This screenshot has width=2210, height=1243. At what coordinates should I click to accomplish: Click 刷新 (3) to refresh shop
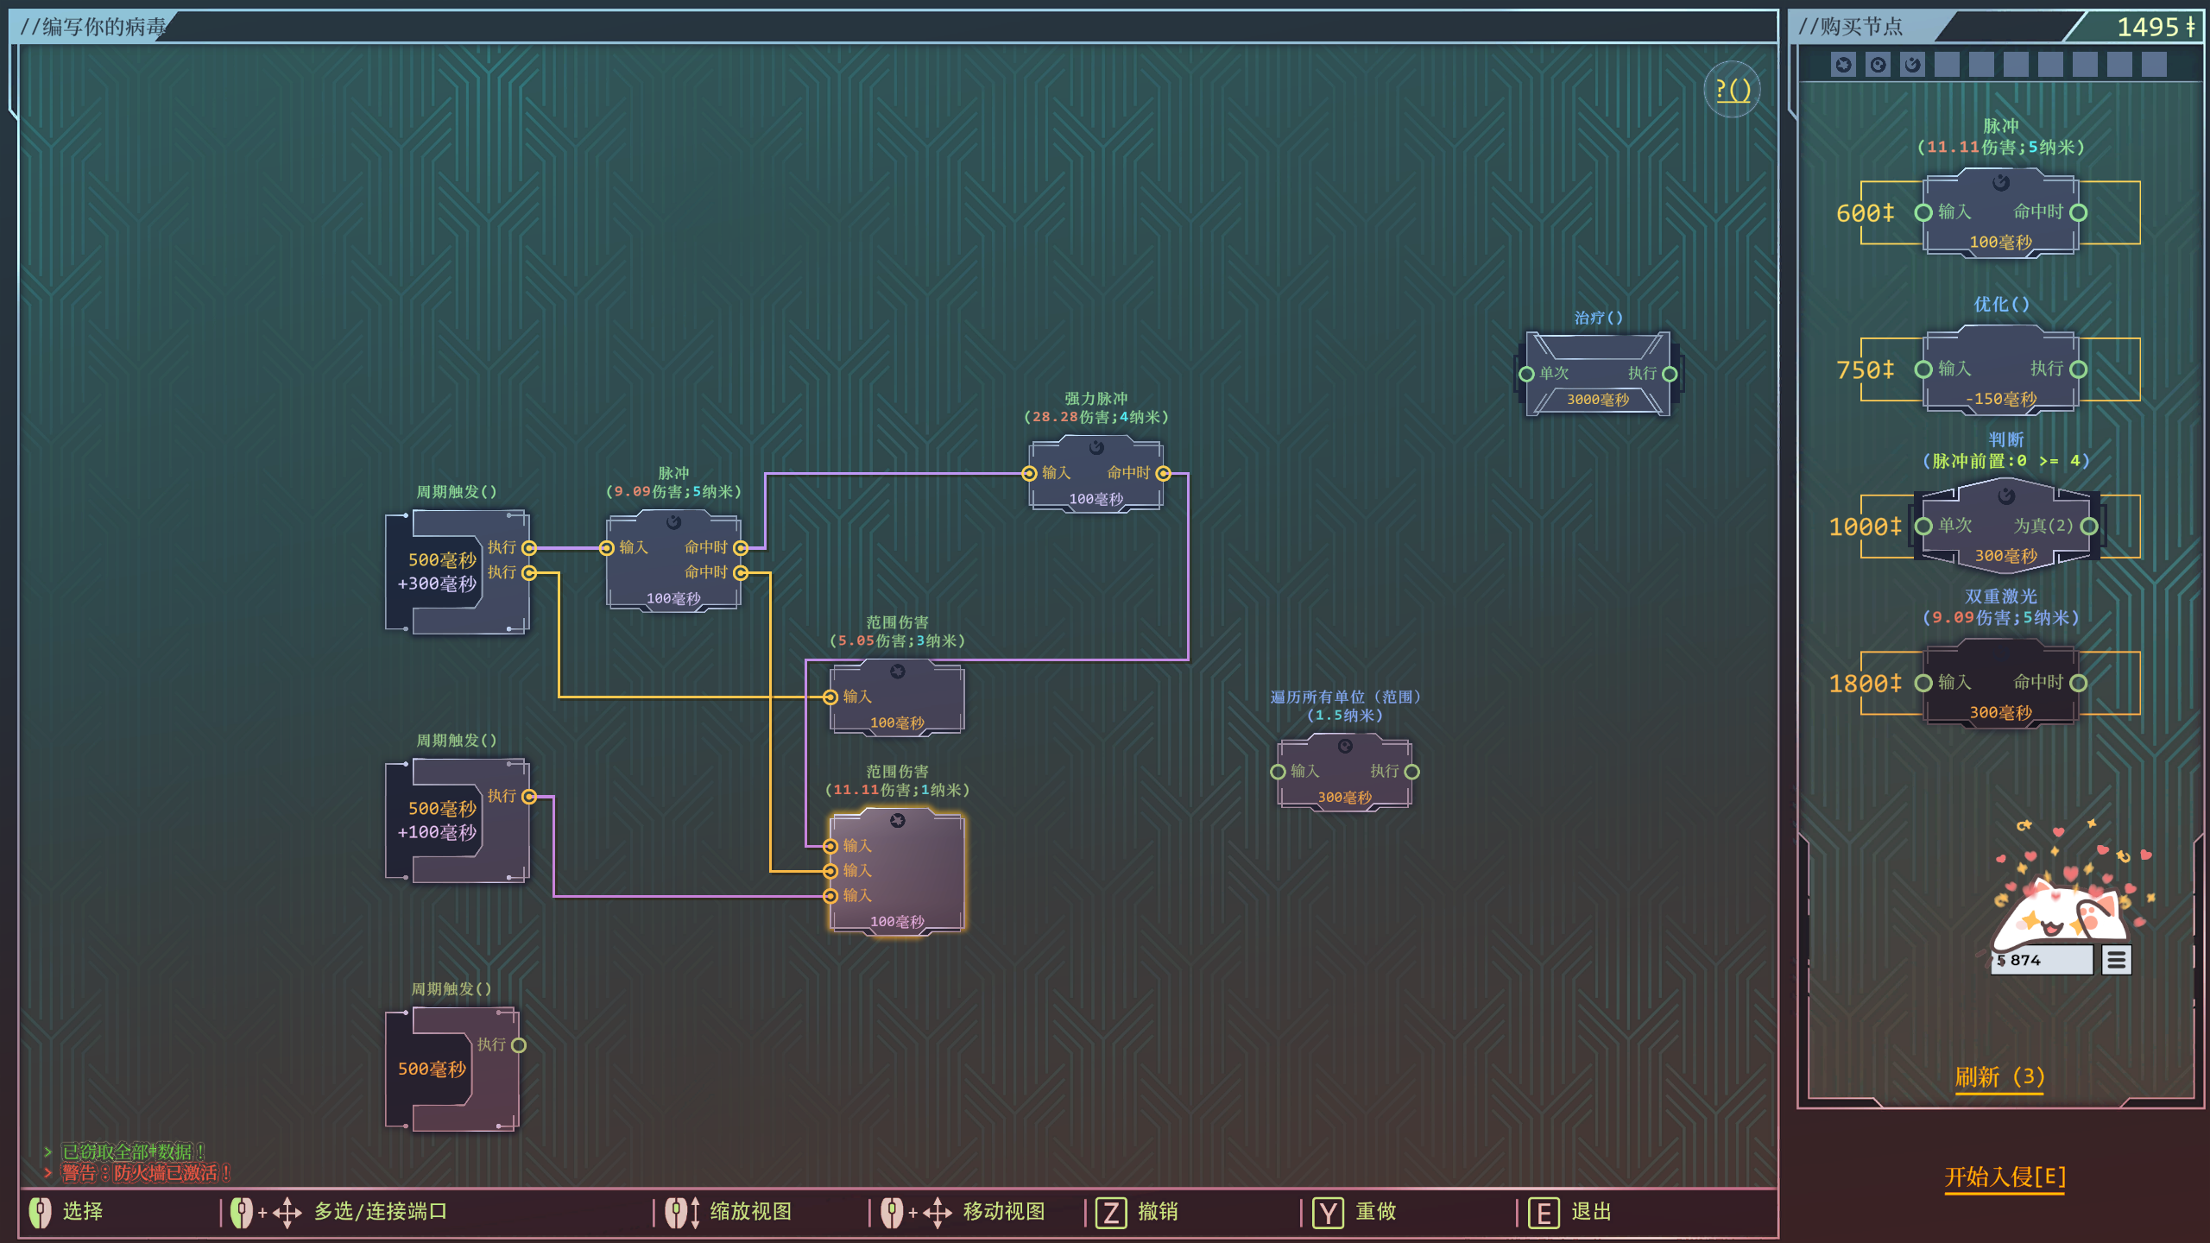point(1999,1077)
